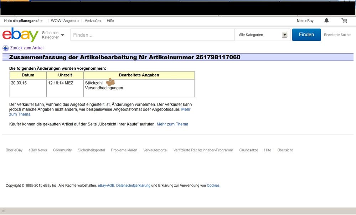The image size is (356, 215).
Task: Follow the Zurück zum Artikel link
Action: 27,48
